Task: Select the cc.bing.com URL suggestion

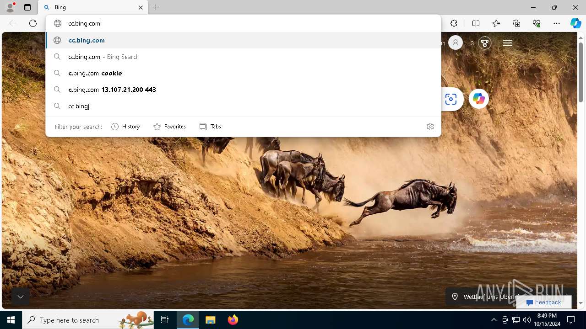Action: [243, 40]
